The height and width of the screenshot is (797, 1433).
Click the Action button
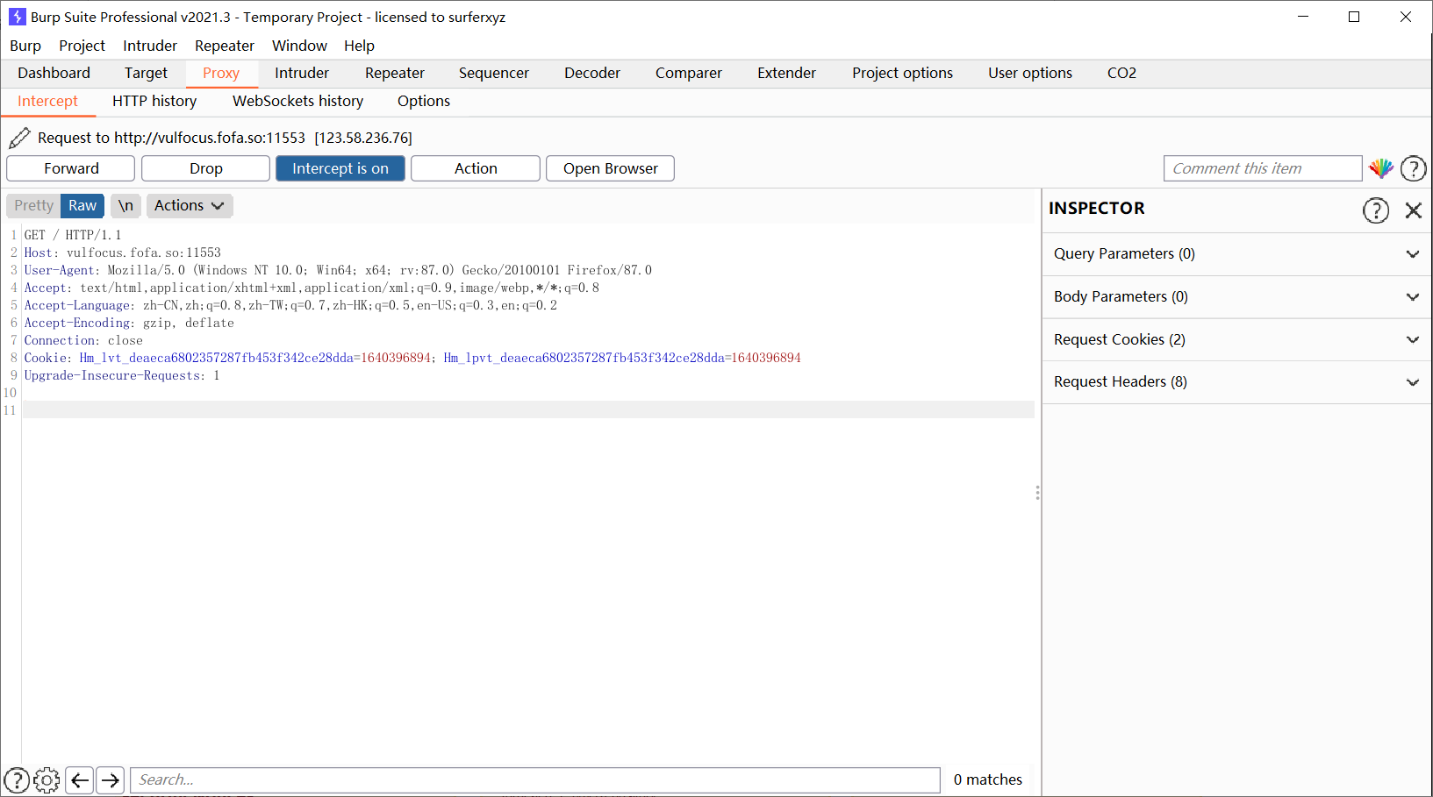pyautogui.click(x=476, y=168)
